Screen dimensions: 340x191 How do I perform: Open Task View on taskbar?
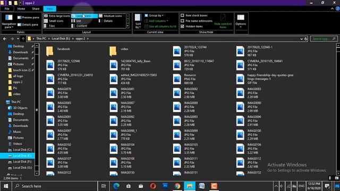point(104,186)
